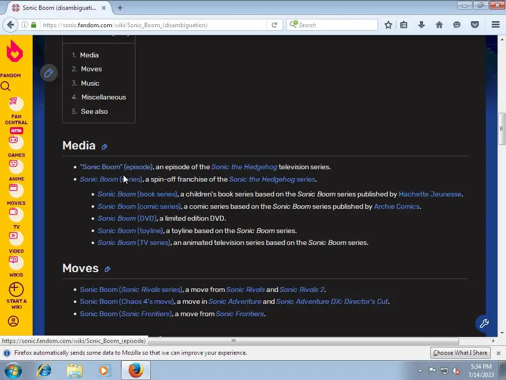Open Sonic Boom (comic series) link
The height and width of the screenshot is (380, 506).
point(139,206)
